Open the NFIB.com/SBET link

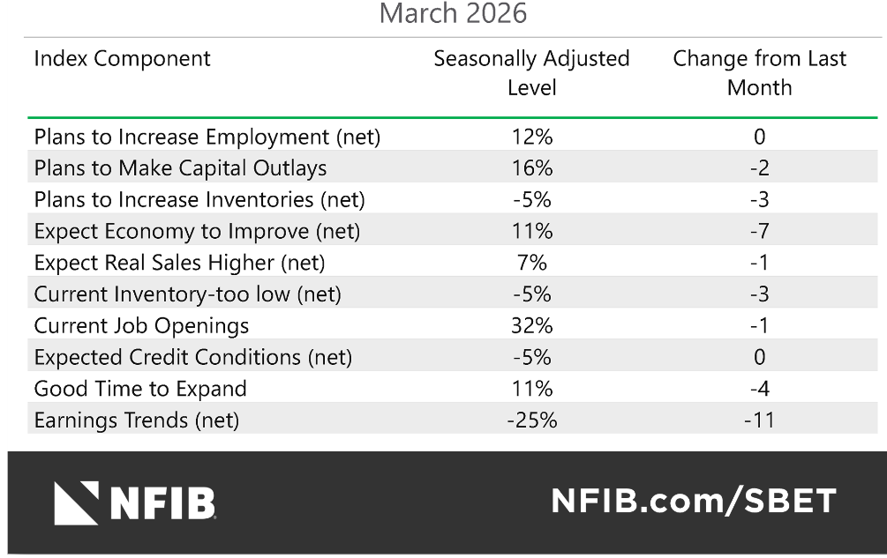693,502
